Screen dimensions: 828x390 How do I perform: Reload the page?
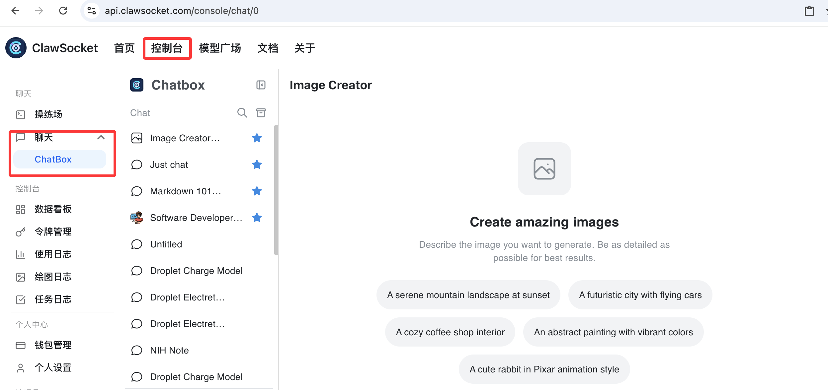[x=63, y=11]
